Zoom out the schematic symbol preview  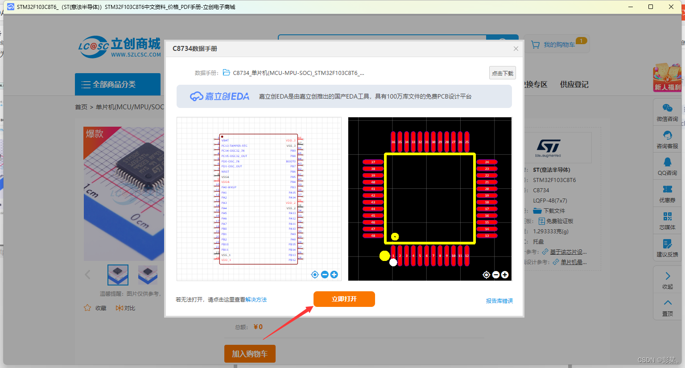tap(325, 275)
